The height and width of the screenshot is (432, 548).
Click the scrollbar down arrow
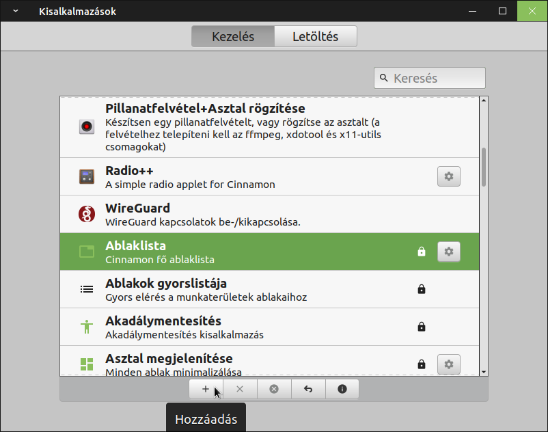(484, 372)
